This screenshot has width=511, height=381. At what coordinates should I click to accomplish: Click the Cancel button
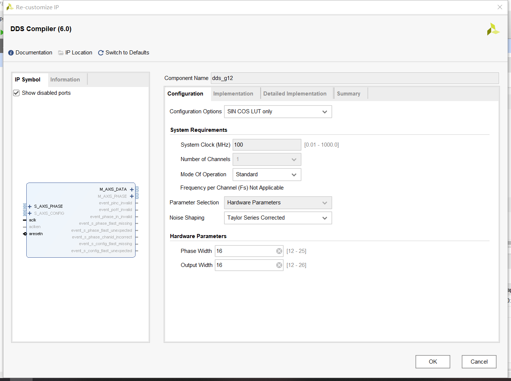(x=479, y=362)
